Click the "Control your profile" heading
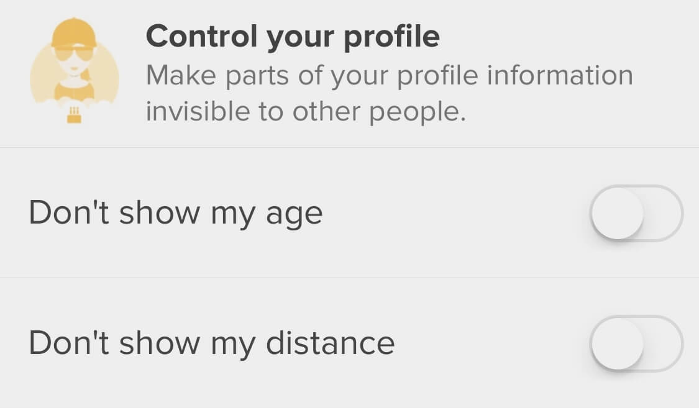Viewport: 699px width, 408px height. 293,37
